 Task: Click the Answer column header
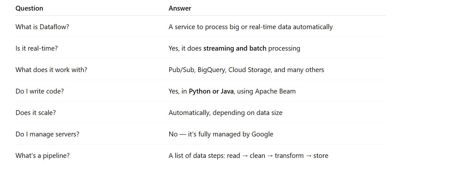(x=180, y=8)
